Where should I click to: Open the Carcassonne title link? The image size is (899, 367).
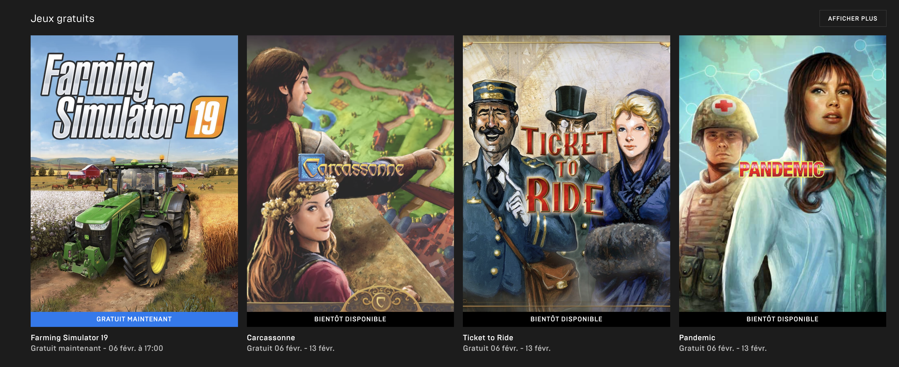[x=271, y=338]
